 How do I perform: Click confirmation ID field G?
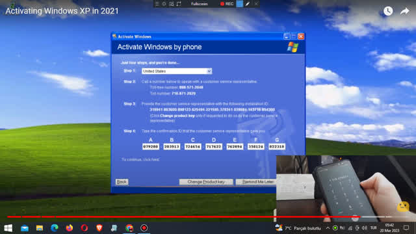tap(277, 146)
